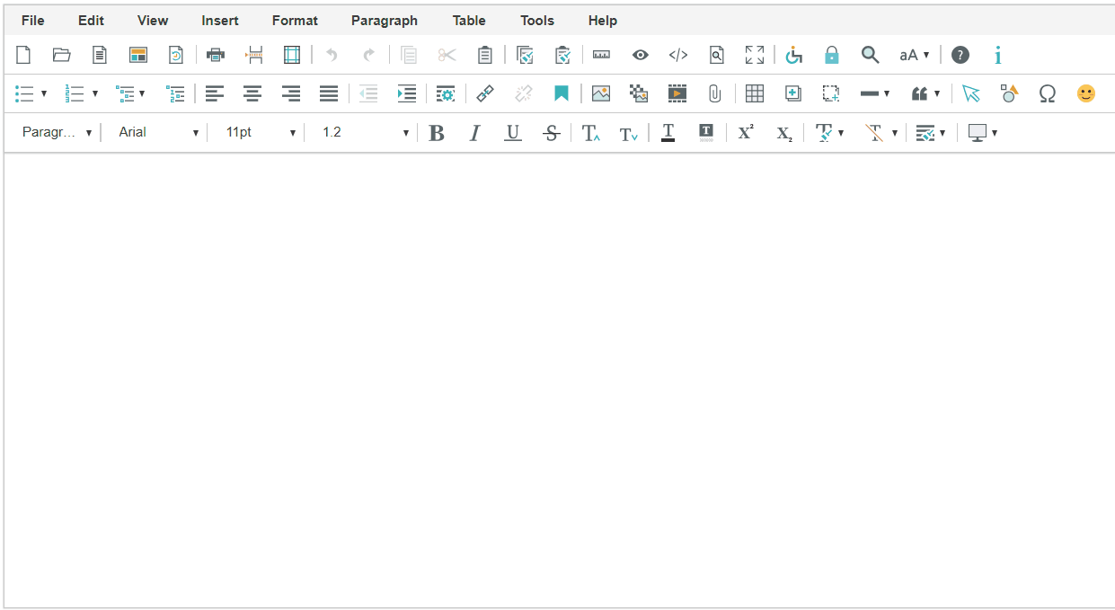Toggle bold formatting
Image resolution: width=1115 pixels, height=610 pixels.
[x=437, y=133]
